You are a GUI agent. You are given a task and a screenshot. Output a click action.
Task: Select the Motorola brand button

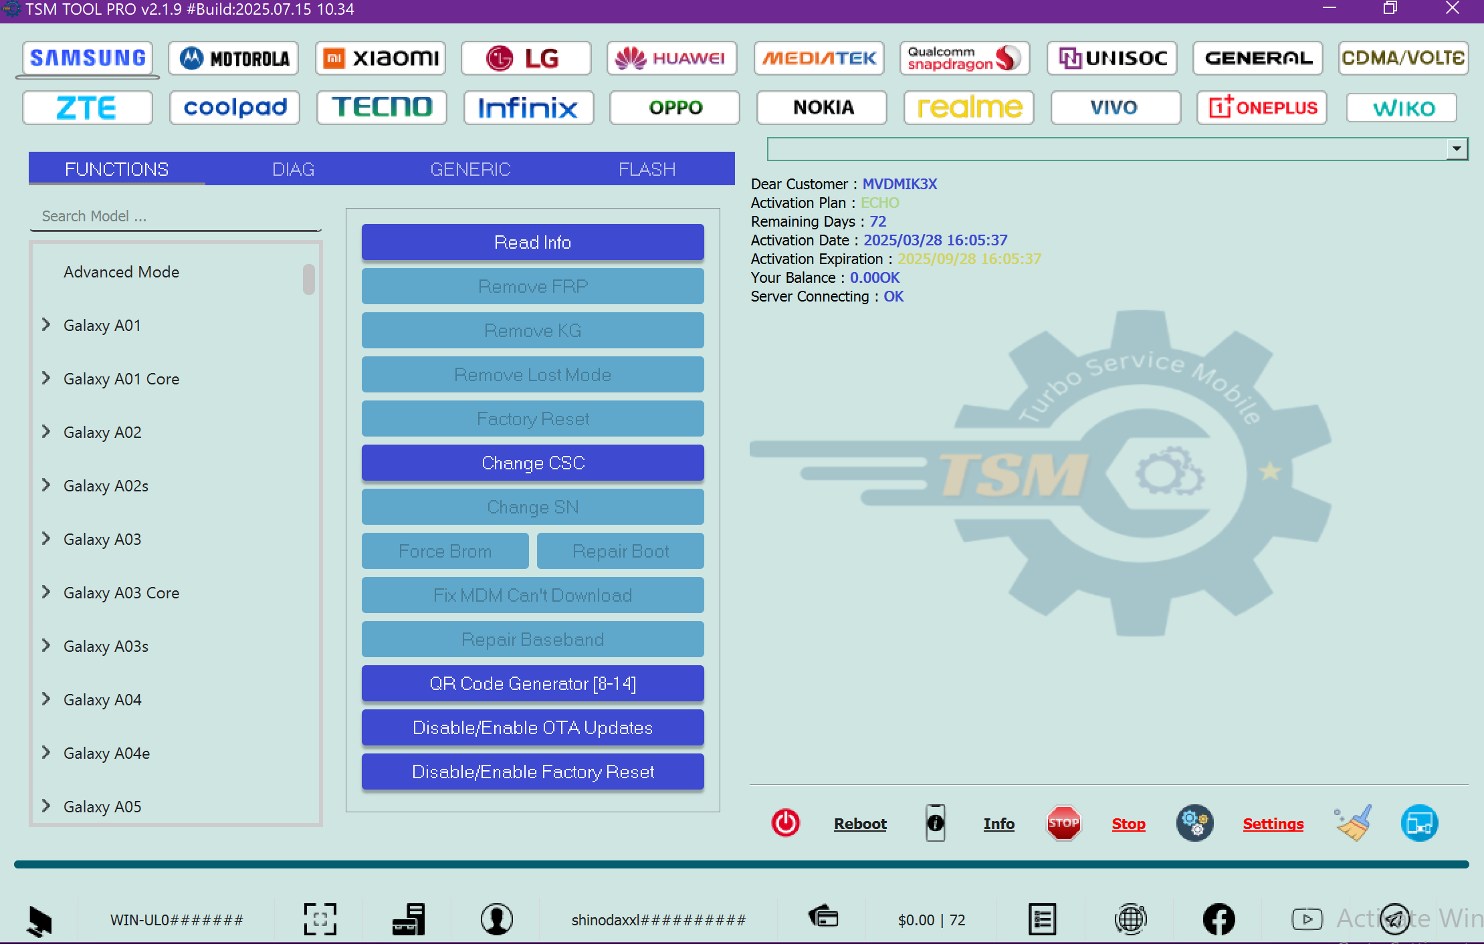(x=234, y=58)
